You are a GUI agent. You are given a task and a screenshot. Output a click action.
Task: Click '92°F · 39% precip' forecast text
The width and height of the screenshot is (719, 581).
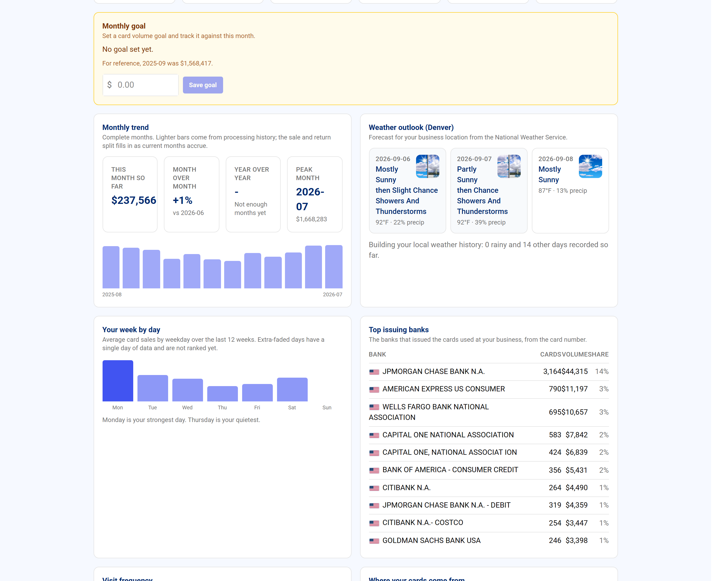(x=481, y=223)
